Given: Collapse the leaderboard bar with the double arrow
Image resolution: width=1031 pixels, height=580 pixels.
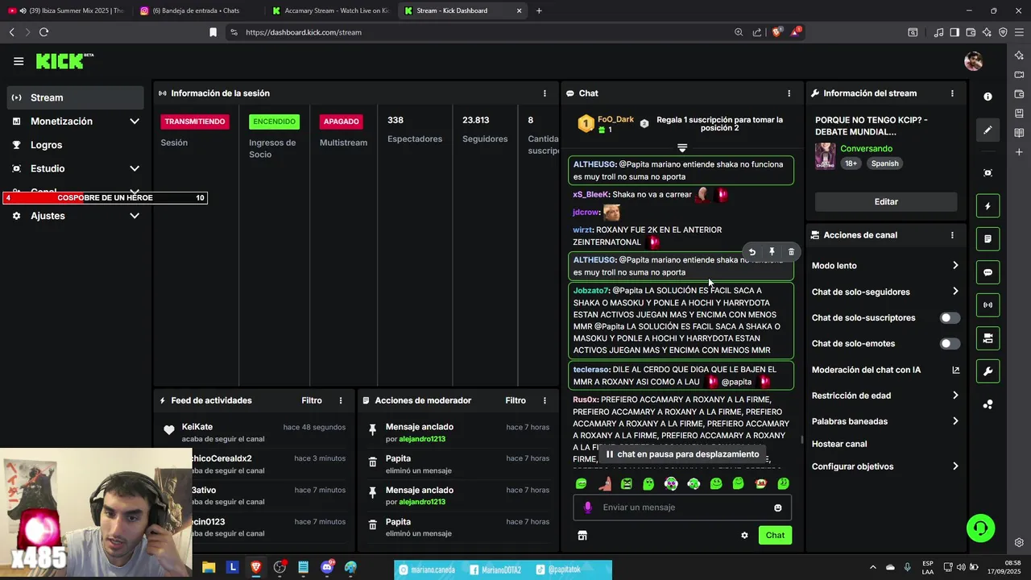Looking at the screenshot, I should tap(682, 148).
